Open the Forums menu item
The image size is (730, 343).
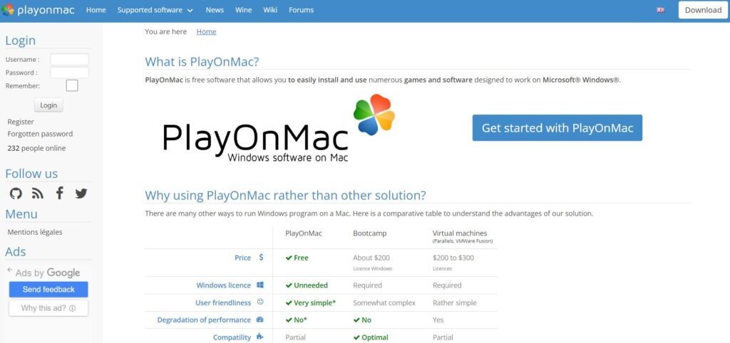click(x=302, y=10)
